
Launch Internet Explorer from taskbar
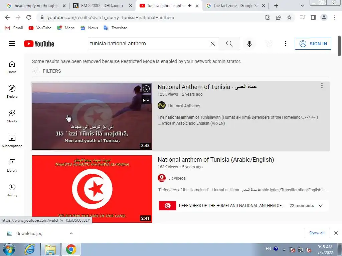pos(30,249)
